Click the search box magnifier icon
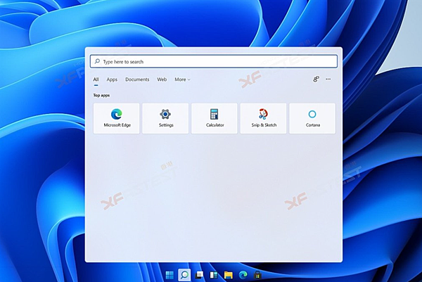 pyautogui.click(x=98, y=61)
